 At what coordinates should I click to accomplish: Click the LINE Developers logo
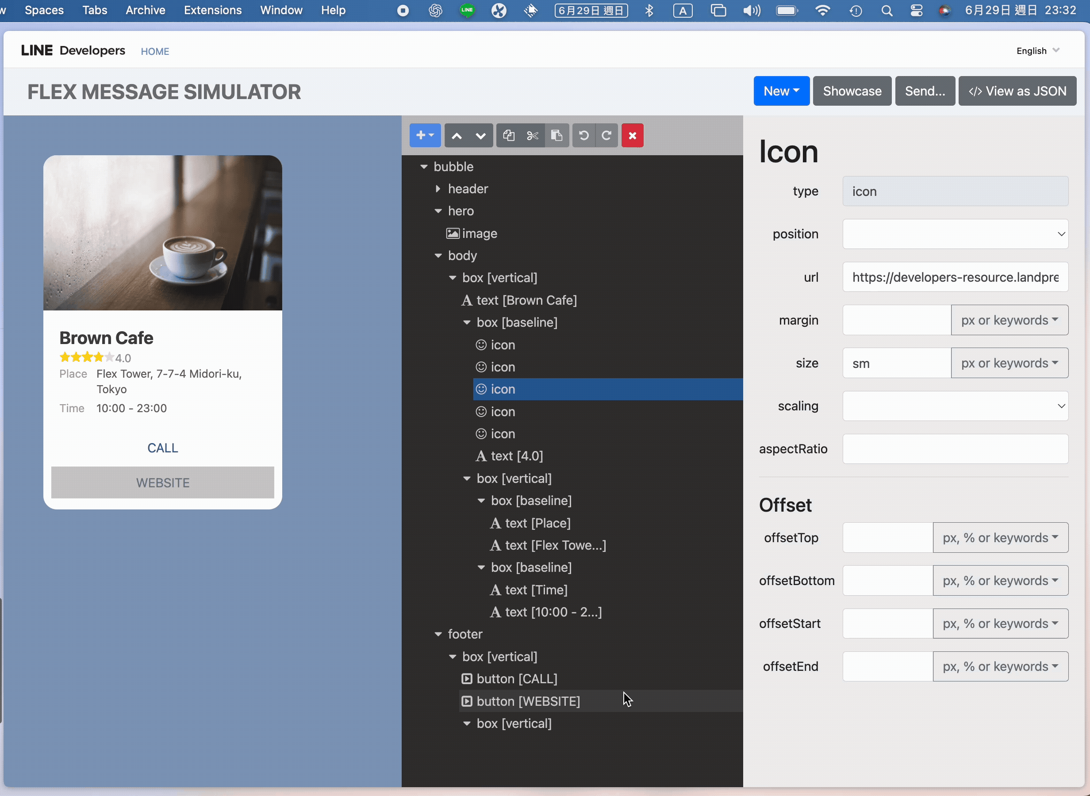coord(73,50)
